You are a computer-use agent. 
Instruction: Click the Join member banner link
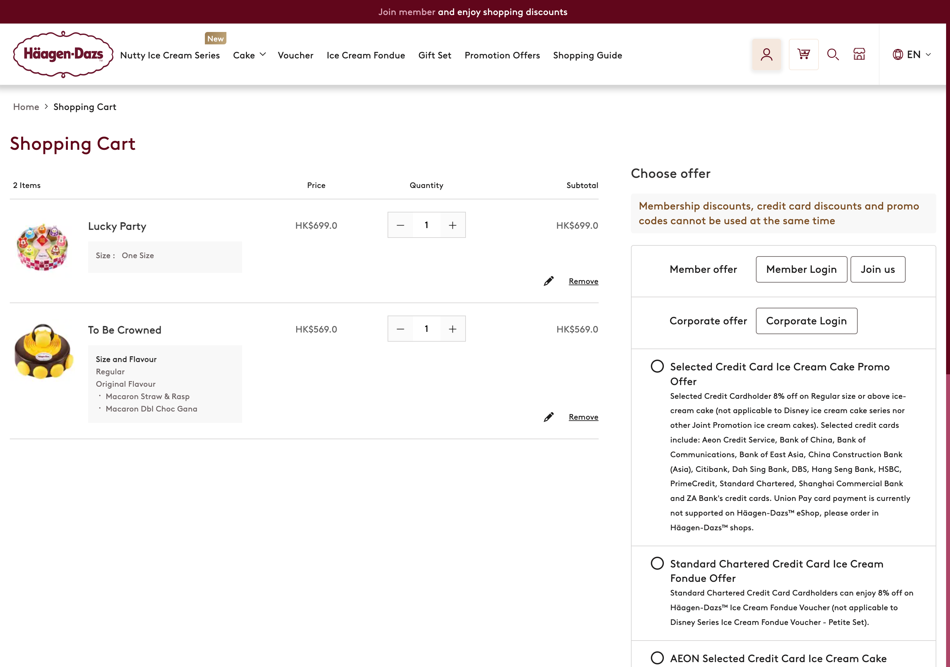pos(406,12)
